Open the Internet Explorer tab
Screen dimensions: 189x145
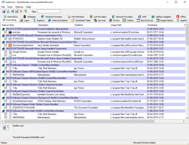(58, 20)
